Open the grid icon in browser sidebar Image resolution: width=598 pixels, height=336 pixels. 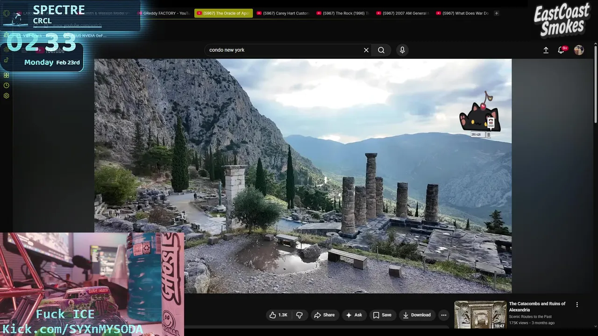6,75
